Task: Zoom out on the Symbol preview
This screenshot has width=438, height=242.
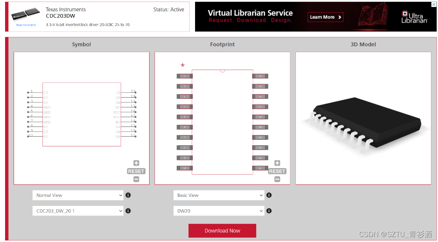Action: [x=136, y=179]
